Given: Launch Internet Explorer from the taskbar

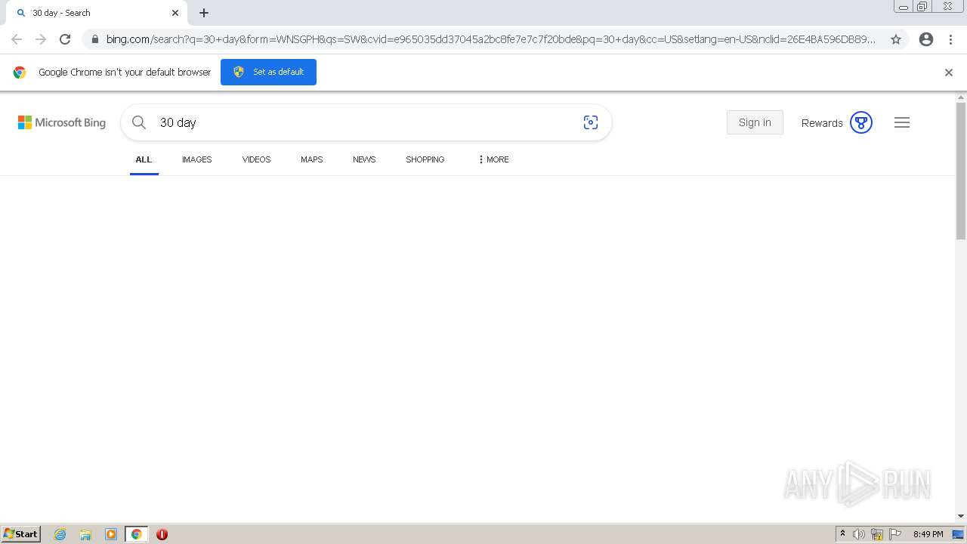Looking at the screenshot, I should pos(60,534).
